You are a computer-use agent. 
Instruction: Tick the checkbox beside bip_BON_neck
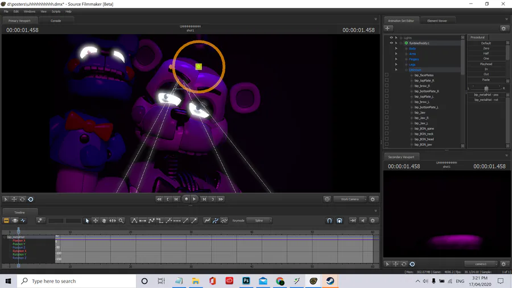[x=387, y=134]
